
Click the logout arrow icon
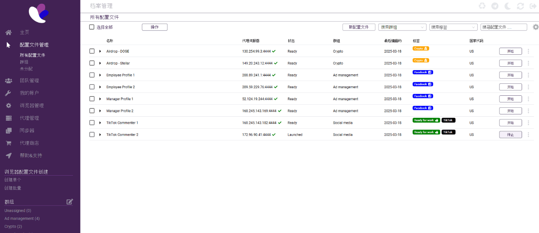click(x=533, y=6)
